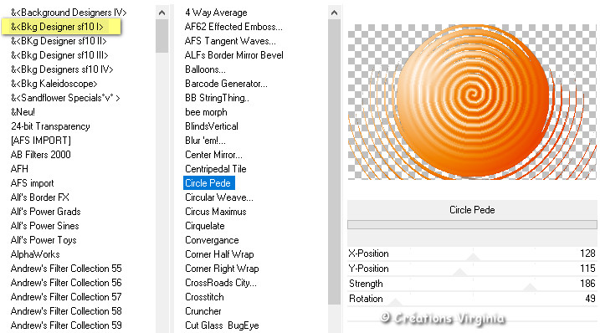The image size is (600, 333).
Task: Select '&<Bkg Designer sf10 I>' category
Action: 57,27
